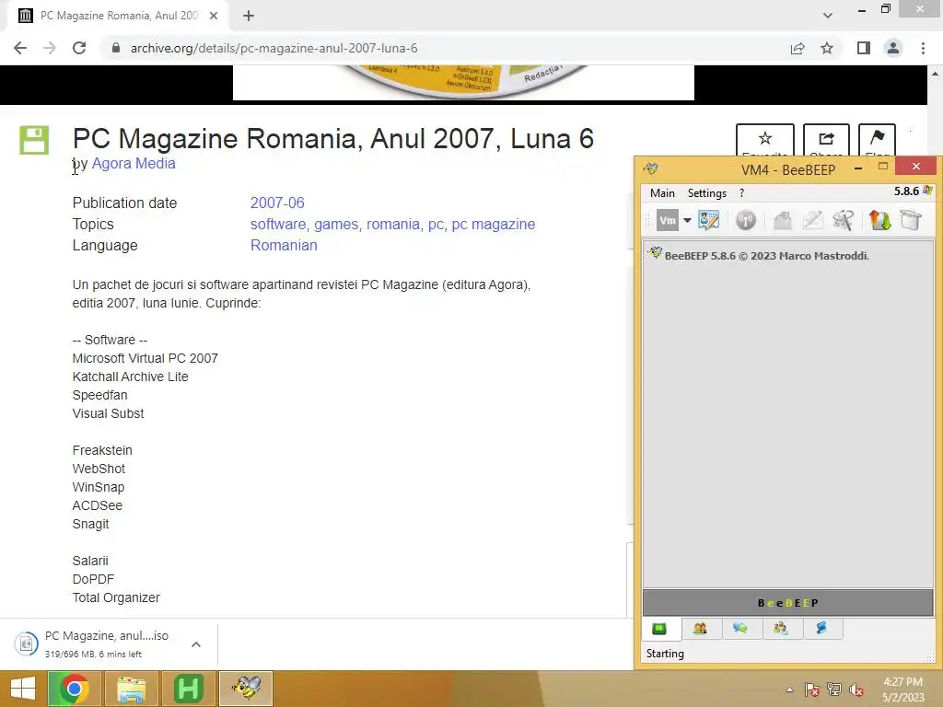Click the Share button on archive.org
Screen dimensions: 943x707
(x=826, y=140)
